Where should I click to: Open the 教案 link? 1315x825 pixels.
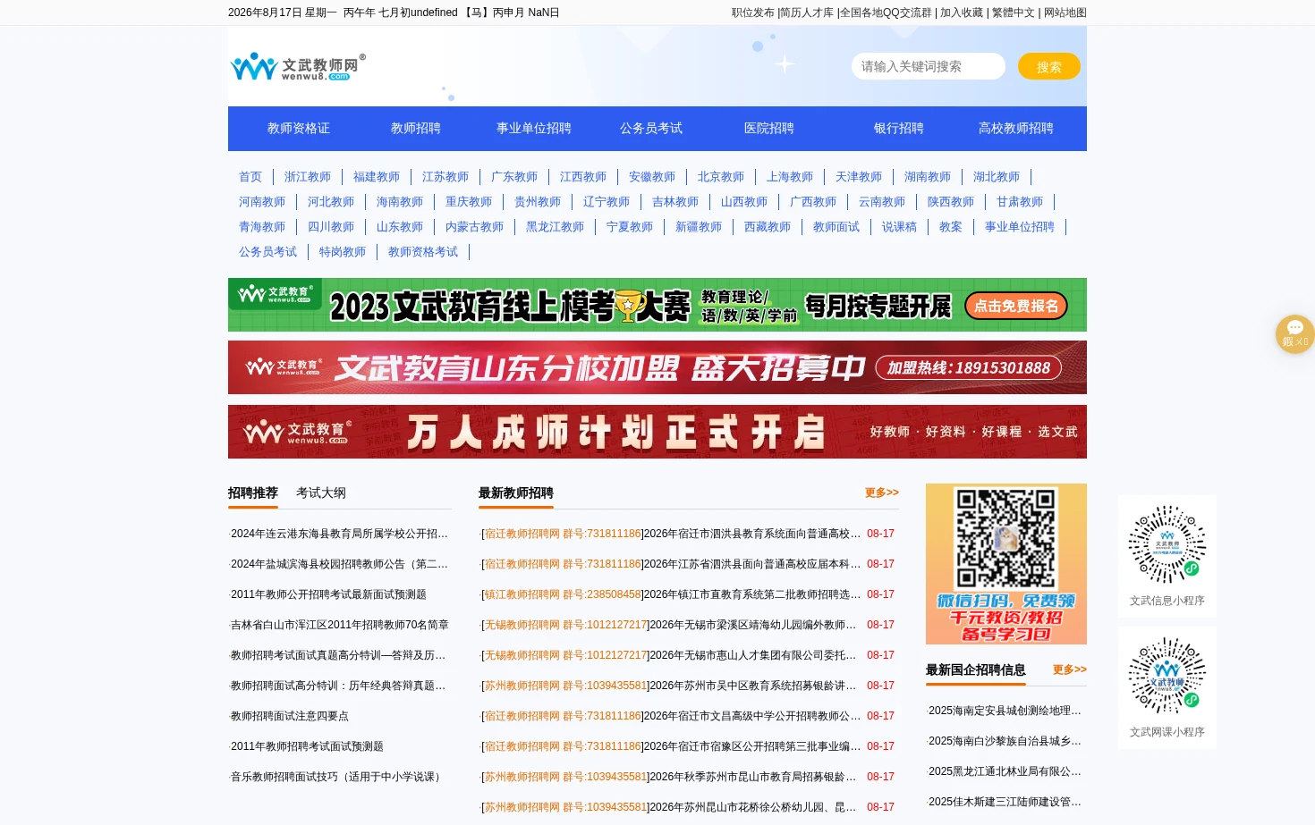(951, 227)
